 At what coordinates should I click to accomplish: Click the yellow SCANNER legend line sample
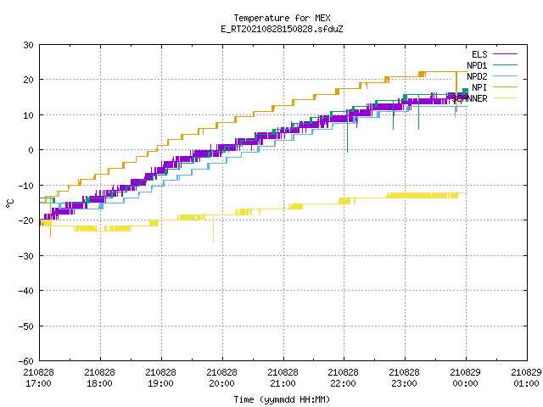505,98
